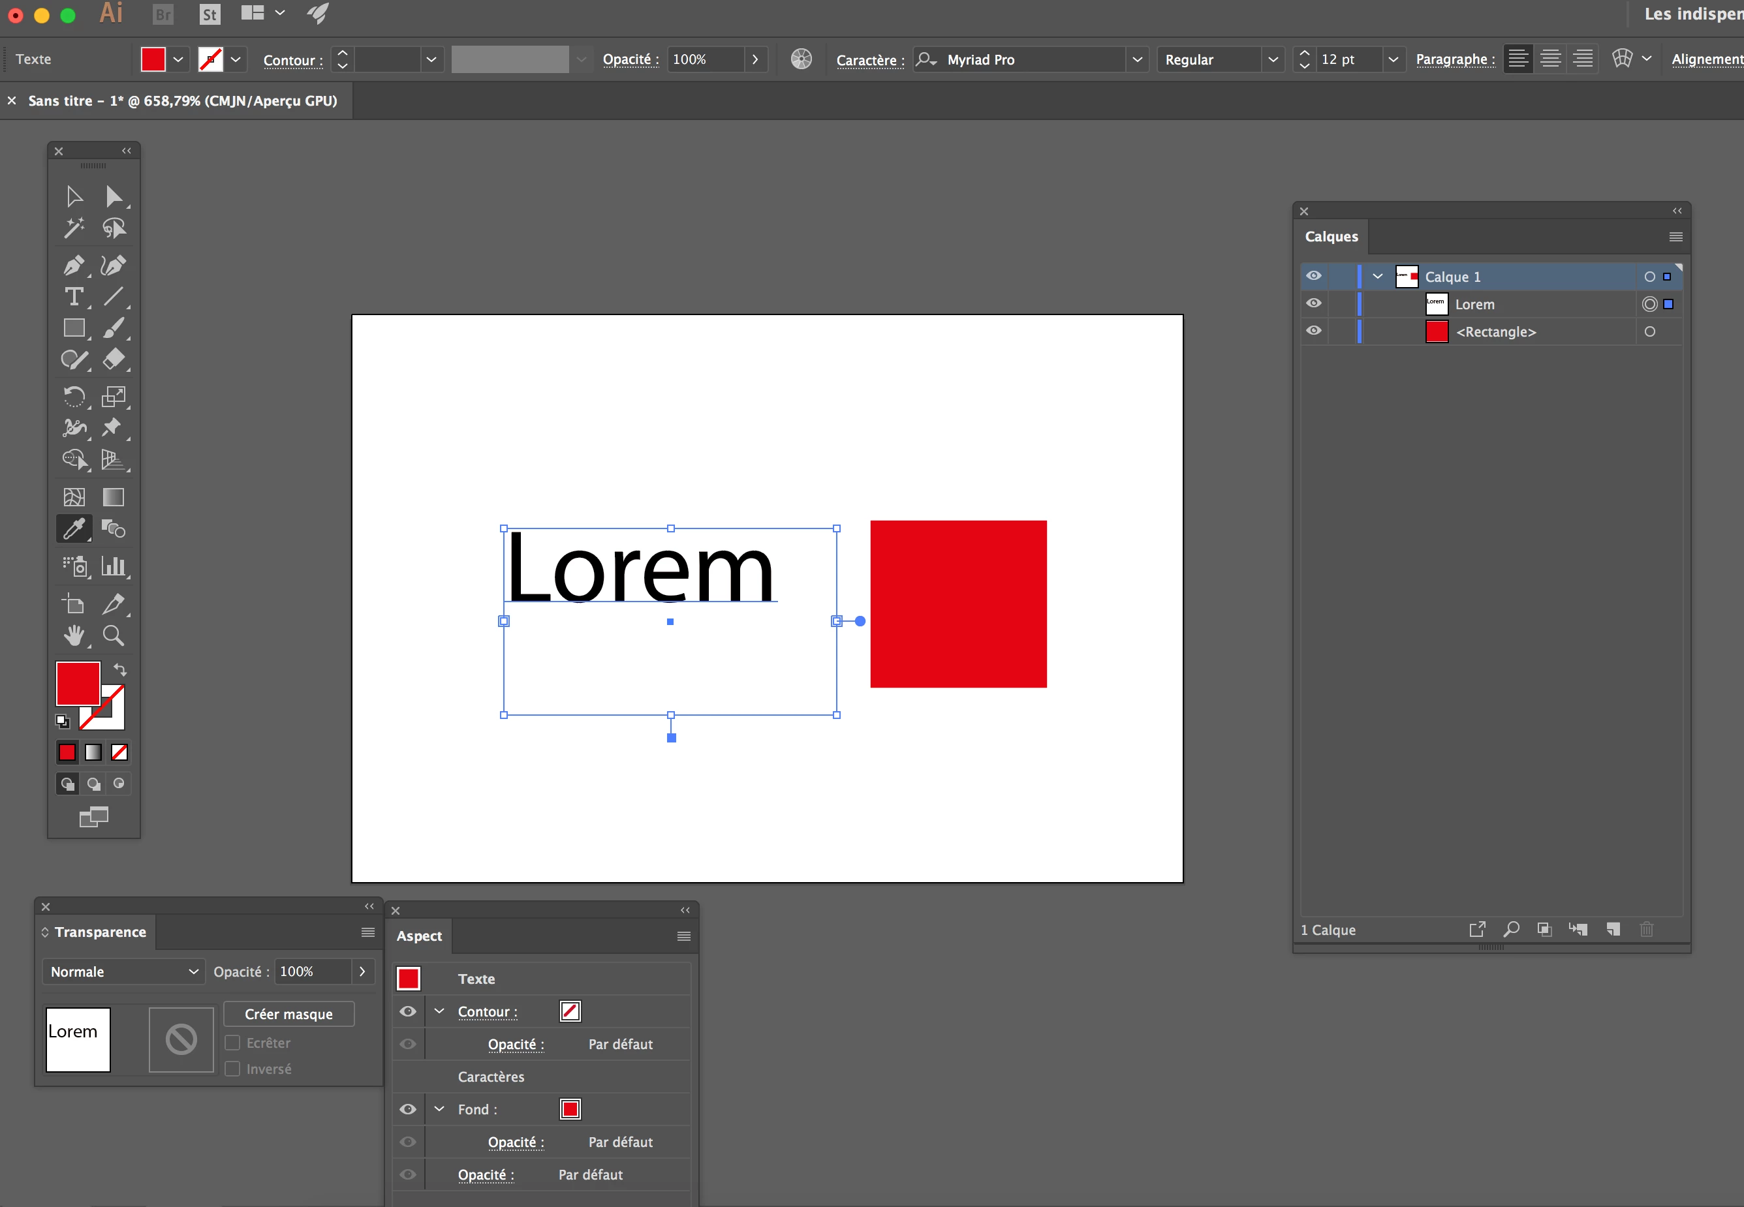Click the Créer masque button
1744x1207 pixels.
click(288, 1014)
